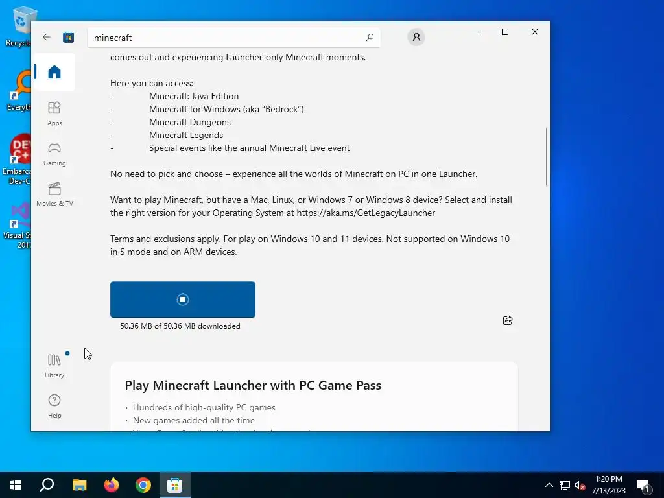Select the Embarcadero Dev-C++ desktop shortcut

click(17, 160)
